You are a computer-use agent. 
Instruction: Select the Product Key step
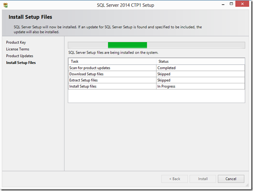[16, 42]
